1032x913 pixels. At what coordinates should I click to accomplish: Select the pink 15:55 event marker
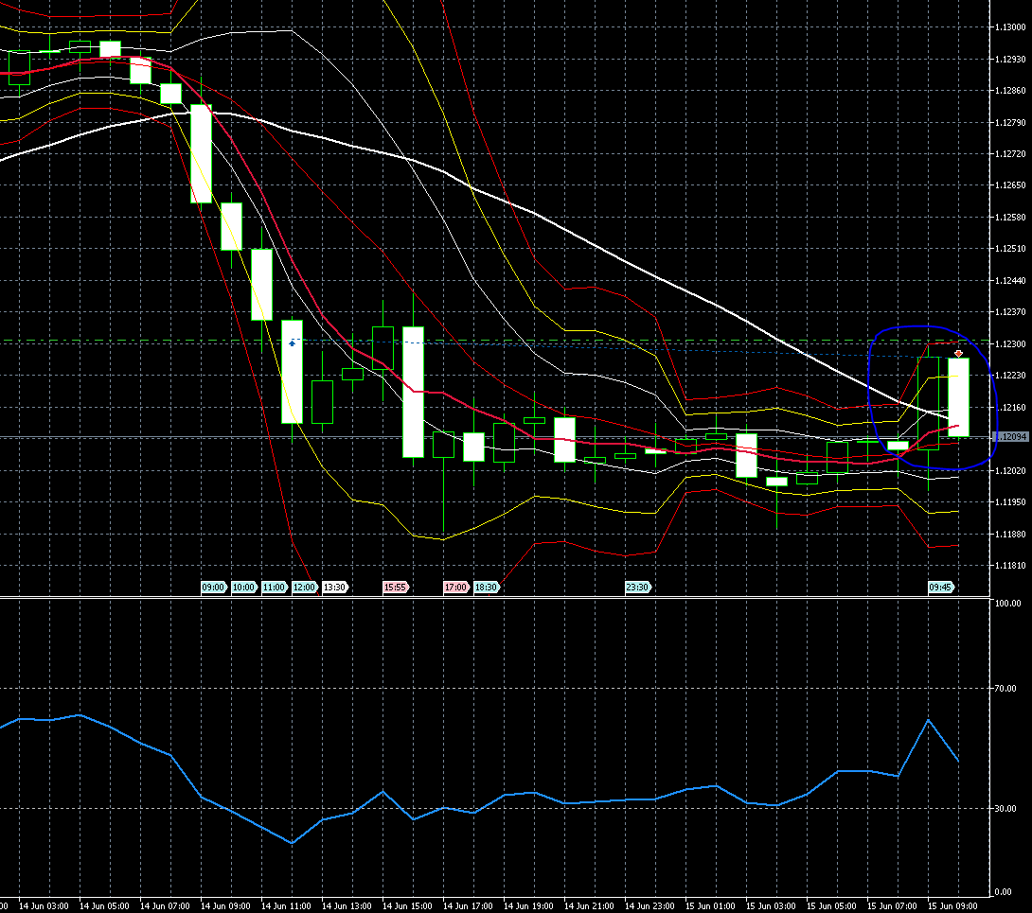tap(396, 588)
